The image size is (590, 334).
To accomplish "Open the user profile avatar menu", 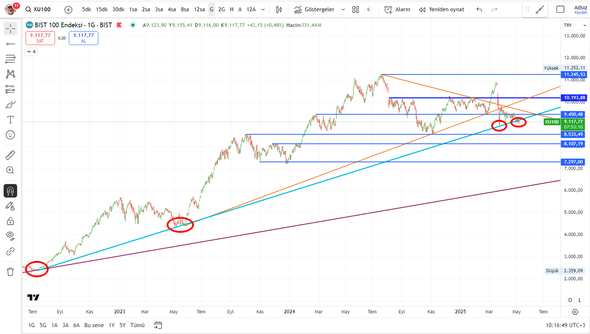I will point(11,9).
